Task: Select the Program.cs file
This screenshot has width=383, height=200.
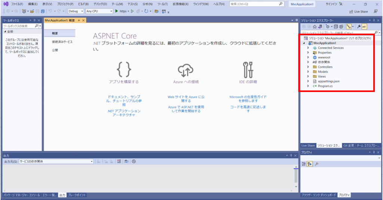Action: [x=325, y=86]
